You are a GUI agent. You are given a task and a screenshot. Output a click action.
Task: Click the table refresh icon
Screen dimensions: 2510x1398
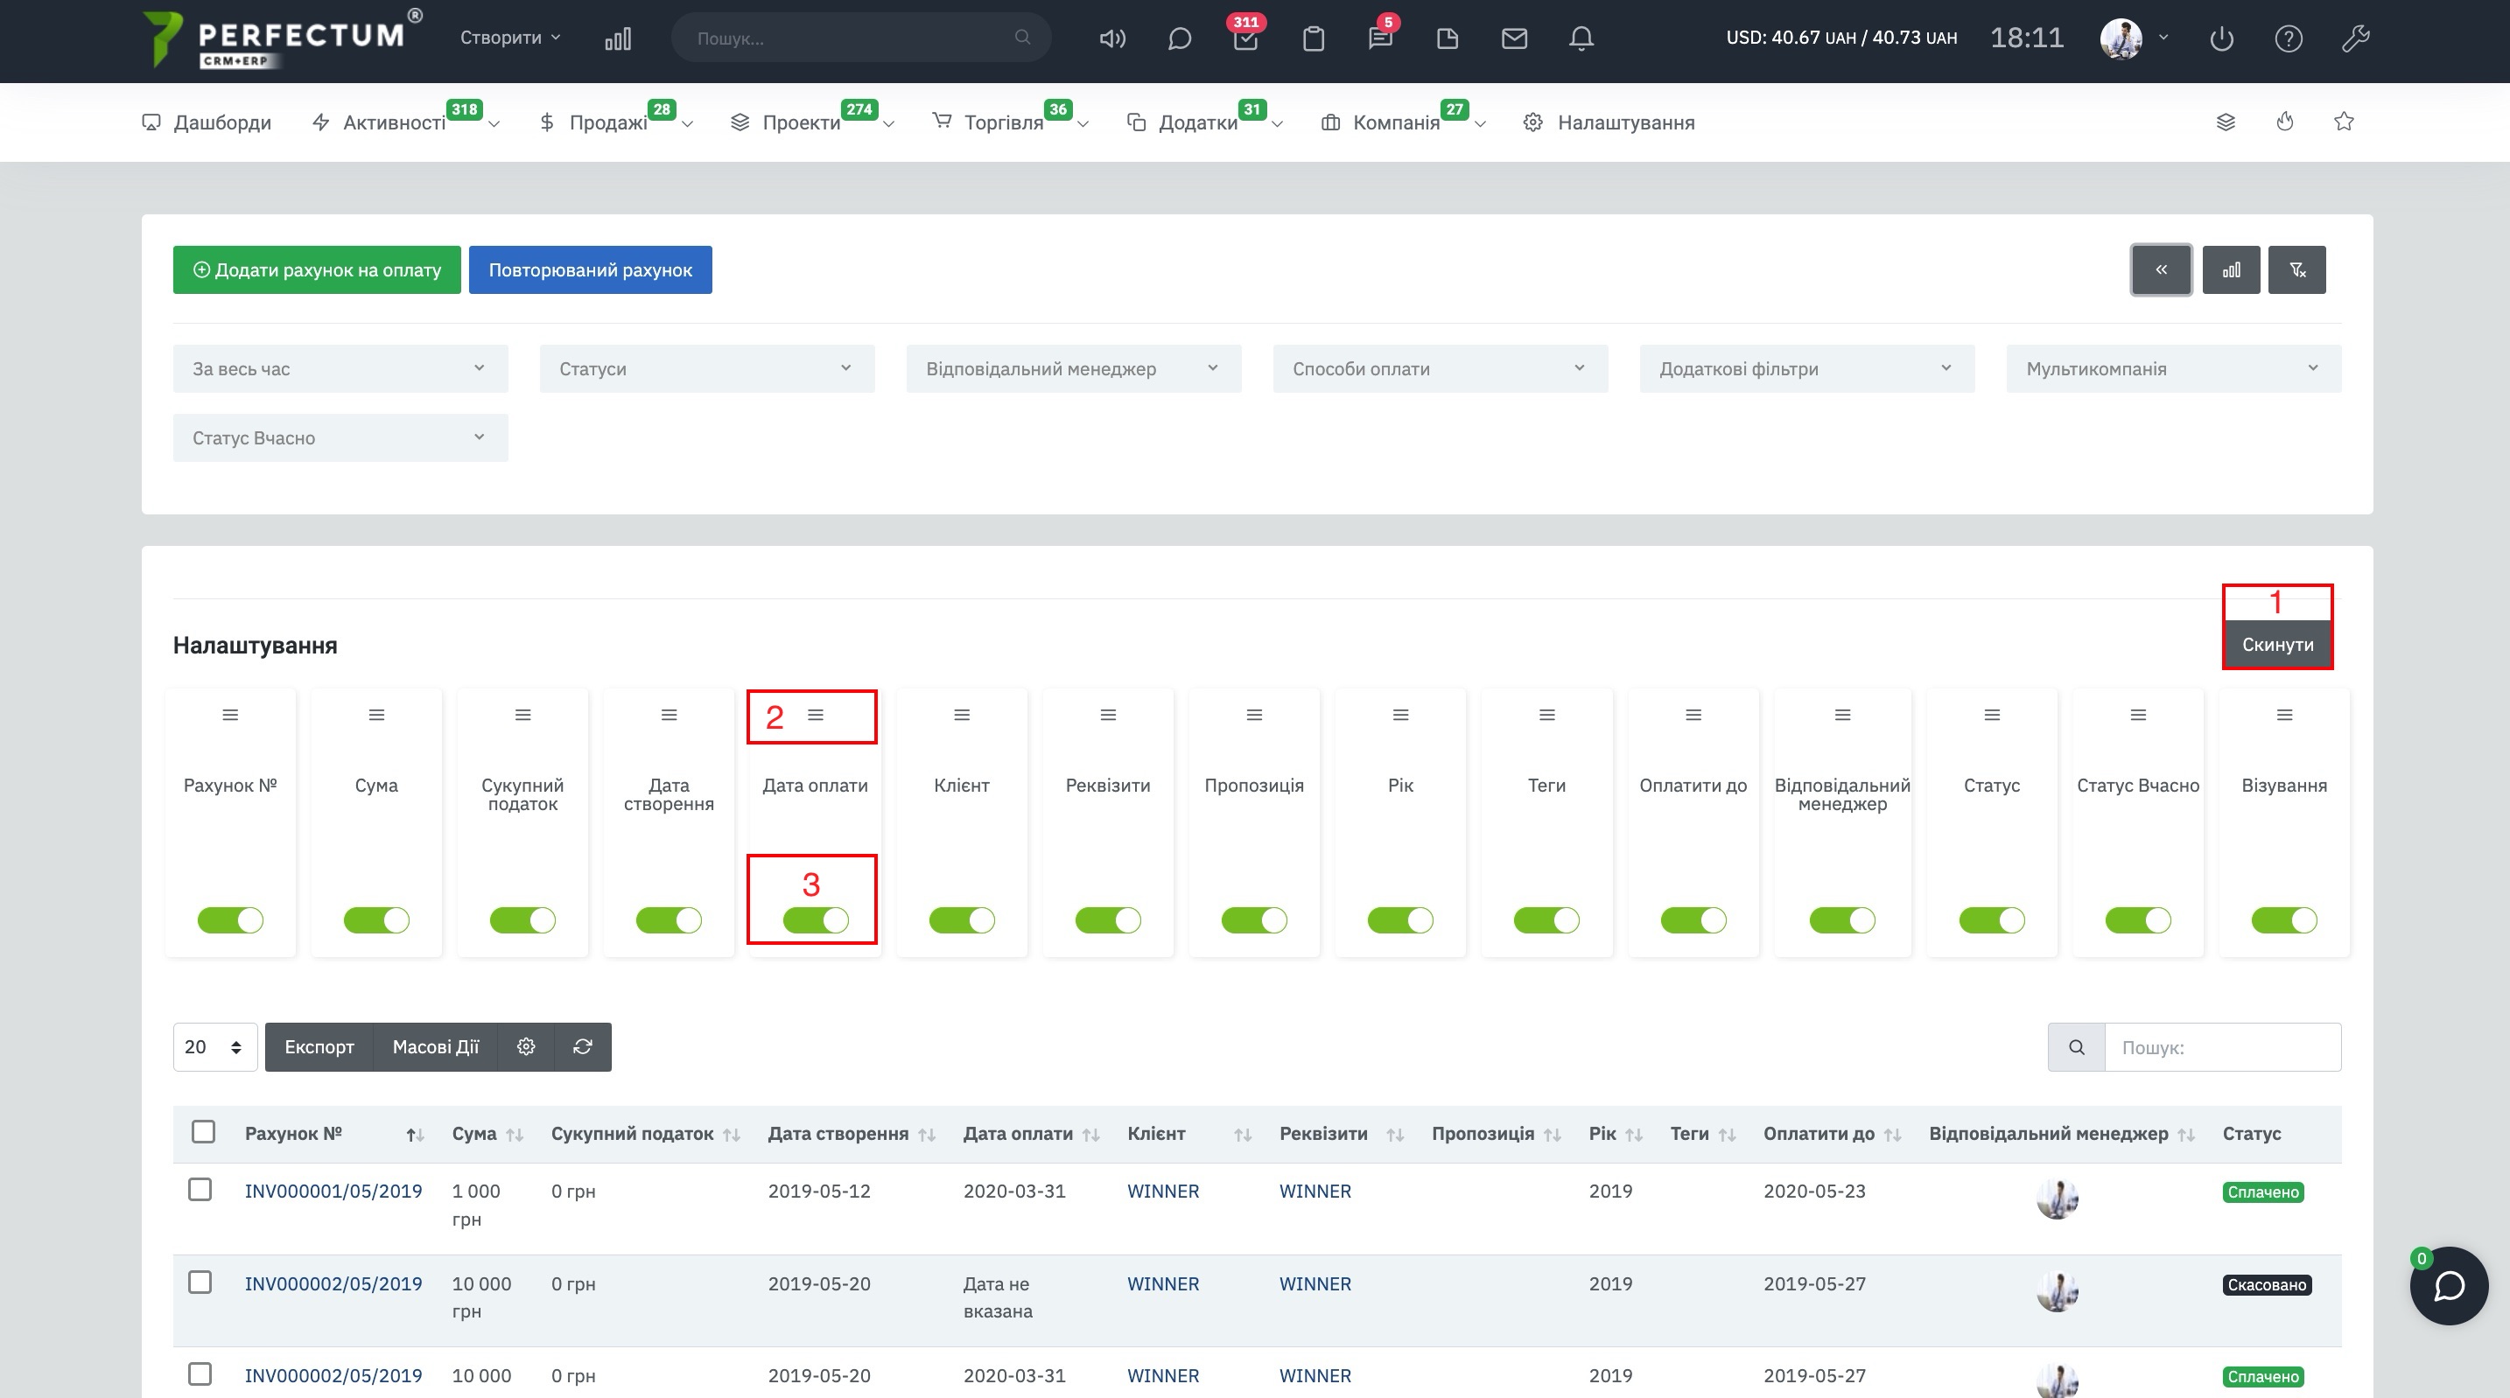tap(583, 1046)
